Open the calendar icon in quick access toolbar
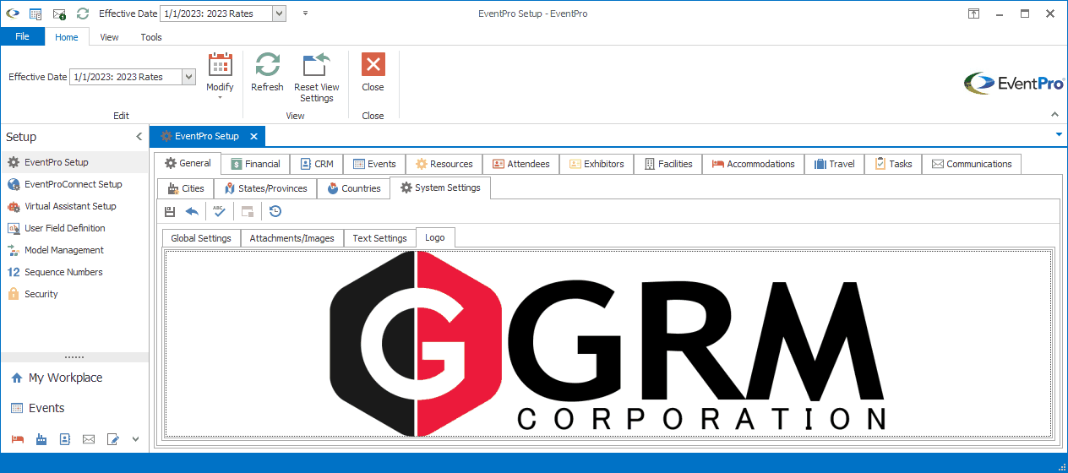Image resolution: width=1068 pixels, height=473 pixels. pyautogui.click(x=35, y=14)
